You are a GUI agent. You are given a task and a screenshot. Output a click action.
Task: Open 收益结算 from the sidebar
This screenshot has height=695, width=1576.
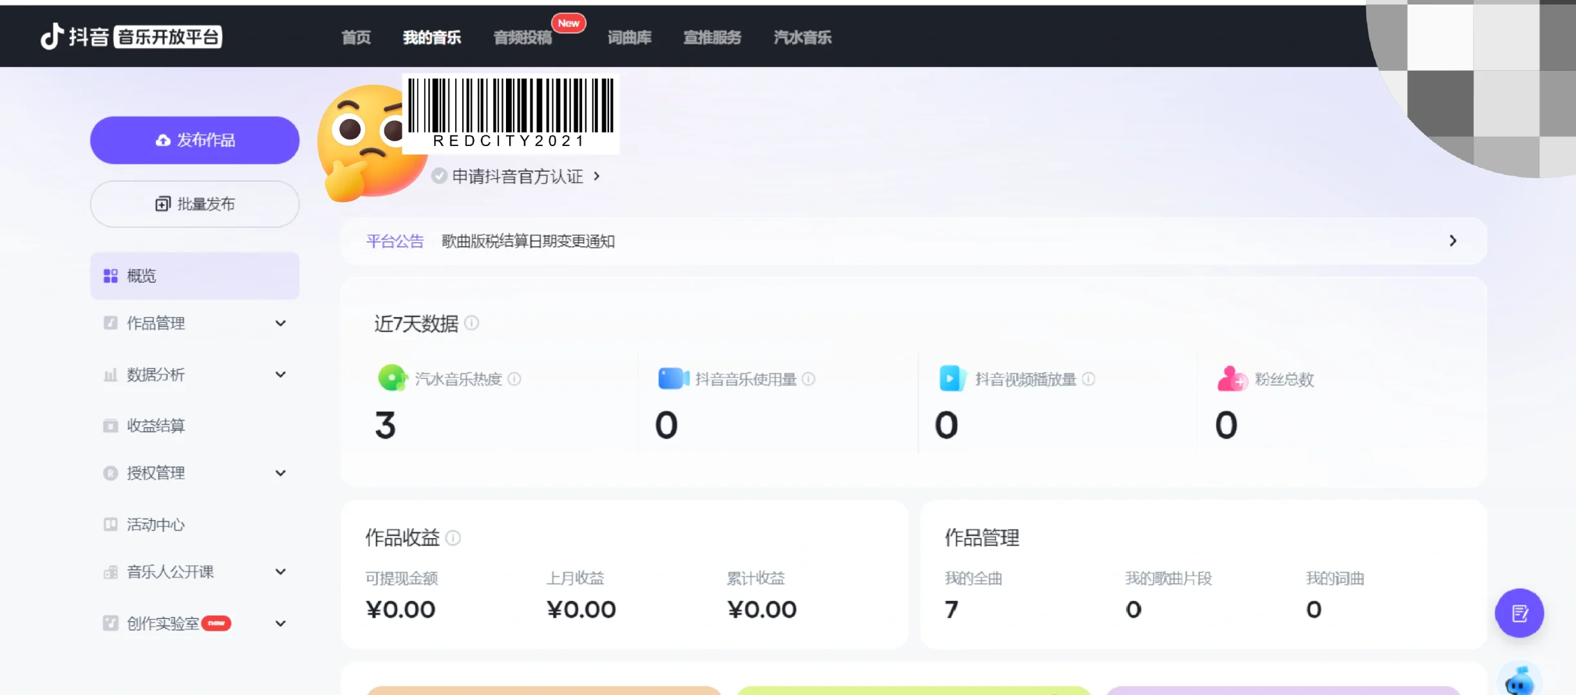[x=156, y=425]
